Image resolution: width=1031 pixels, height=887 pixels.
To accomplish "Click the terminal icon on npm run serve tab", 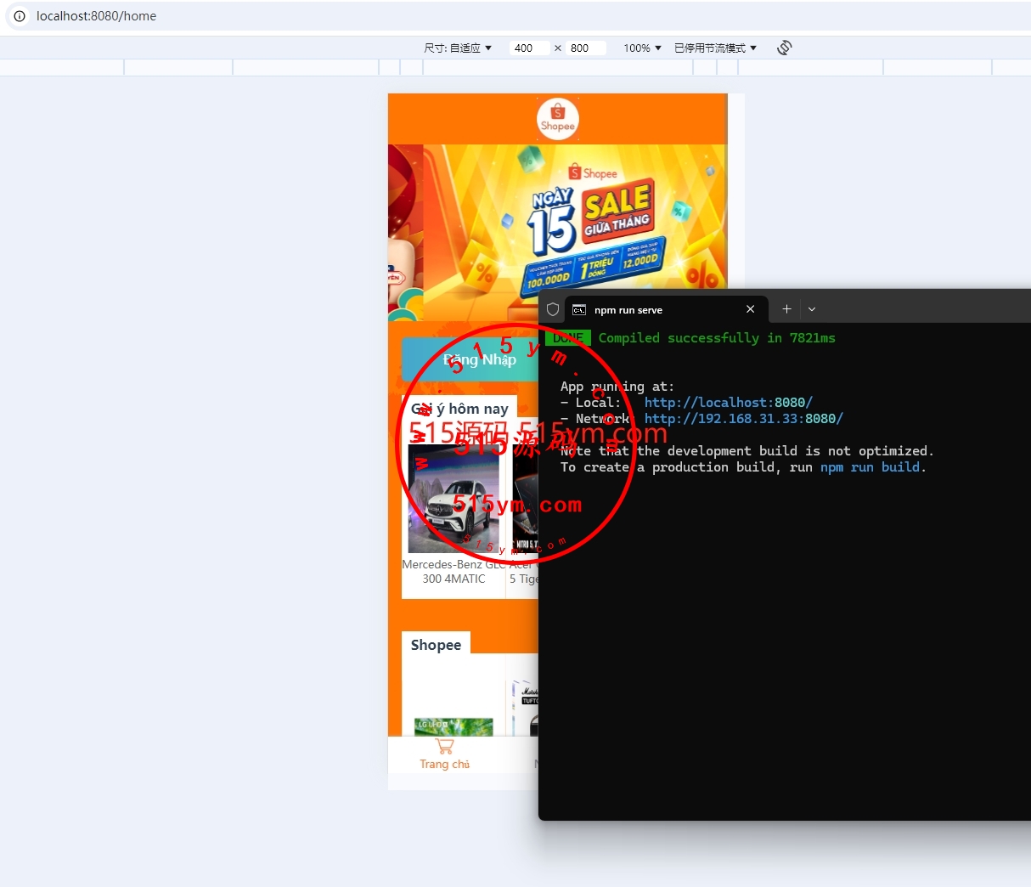I will [x=579, y=310].
